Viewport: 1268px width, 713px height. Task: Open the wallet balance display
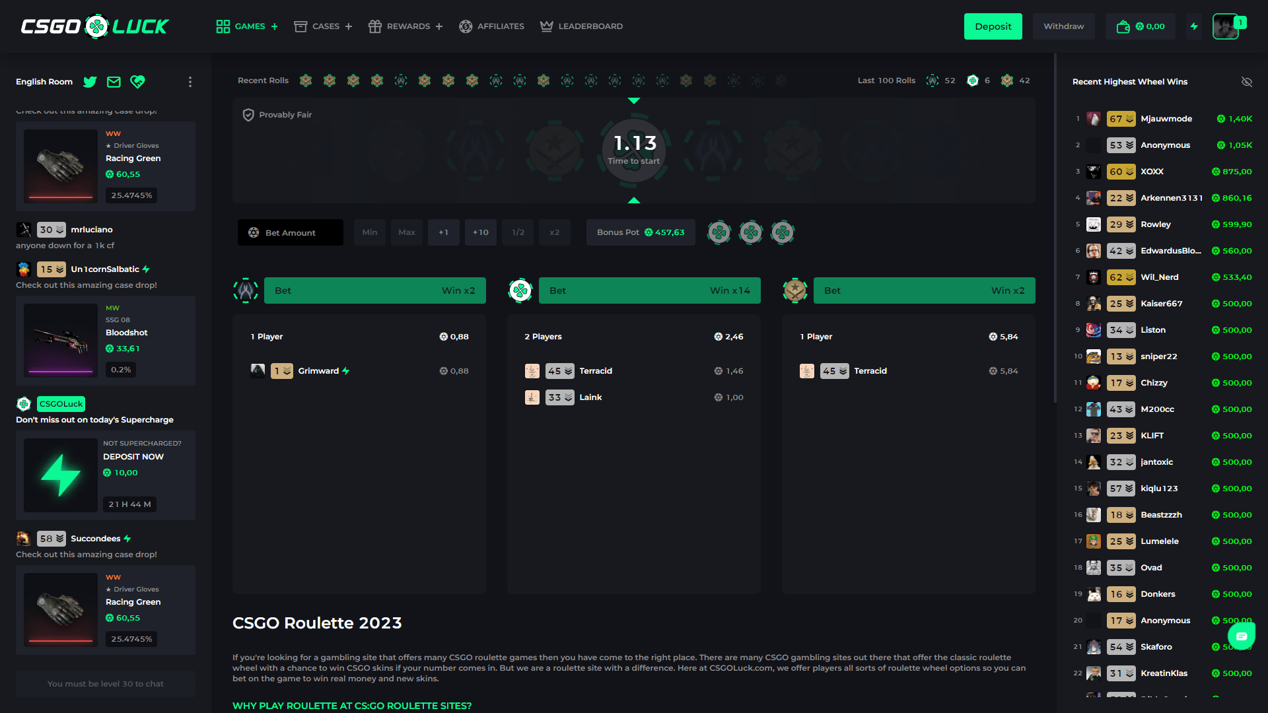1141,26
